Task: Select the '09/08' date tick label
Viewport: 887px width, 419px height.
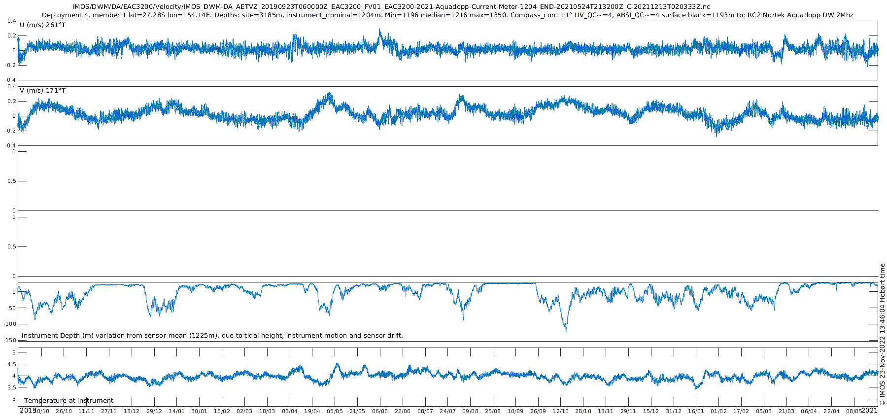Action: 471,411
